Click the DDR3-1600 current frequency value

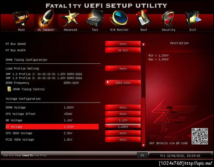point(71,83)
